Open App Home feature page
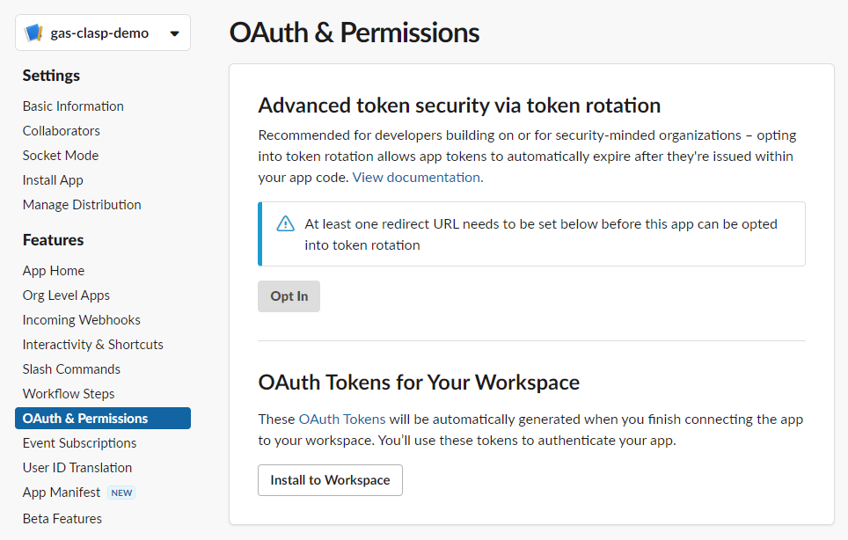The width and height of the screenshot is (848, 540). pos(54,271)
